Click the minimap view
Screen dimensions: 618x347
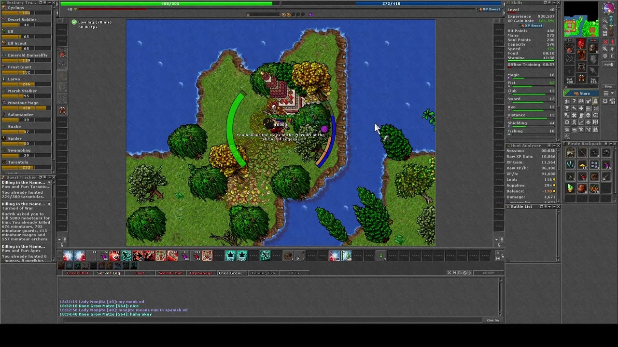(581, 19)
